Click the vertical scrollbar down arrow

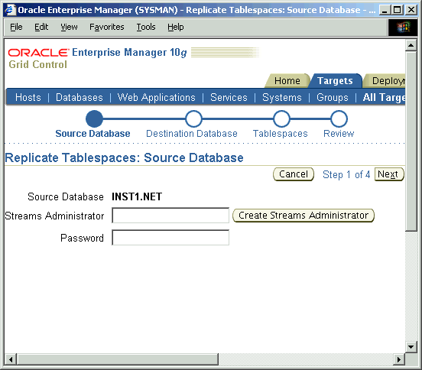point(411,346)
